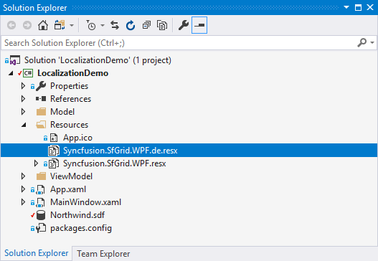Click the Pending Changes Filter clock icon
378x261 pixels.
[x=91, y=25]
